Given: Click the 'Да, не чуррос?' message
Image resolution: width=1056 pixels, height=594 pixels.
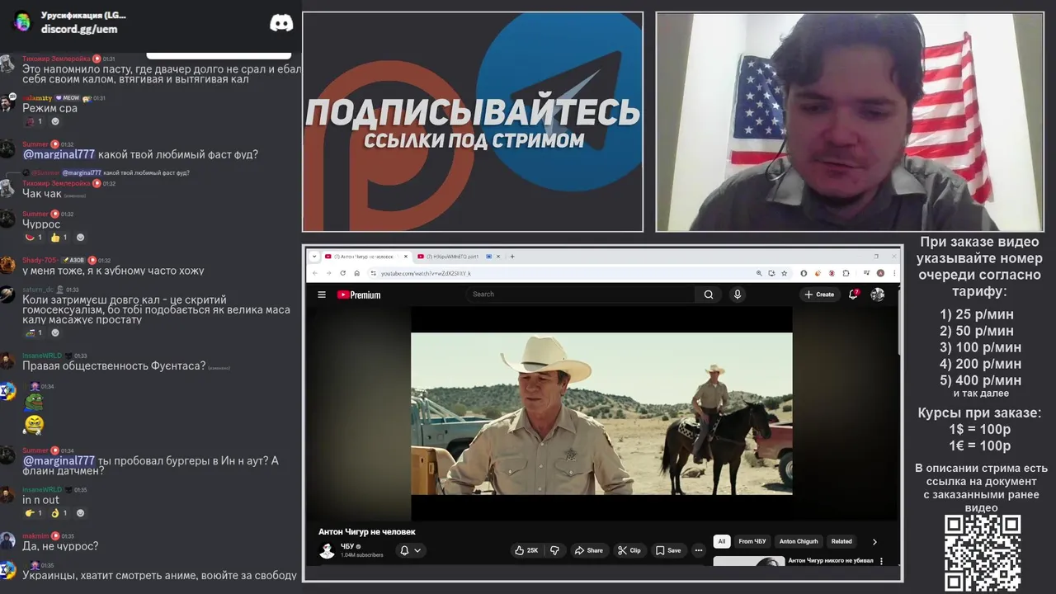Looking at the screenshot, I should tap(60, 546).
